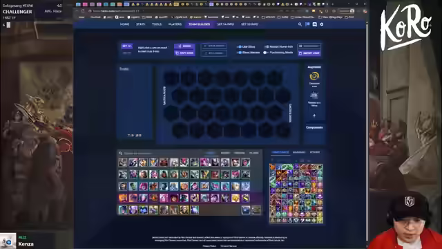Select the grey augment icon under the golden one
This screenshot has height=249, width=442.
click(x=314, y=95)
